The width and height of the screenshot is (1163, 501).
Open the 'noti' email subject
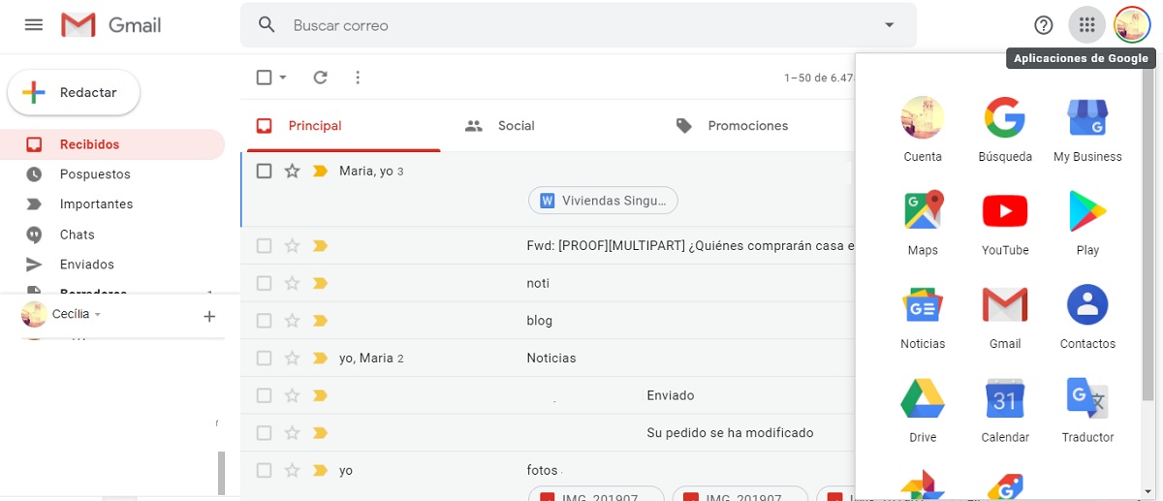tap(538, 283)
